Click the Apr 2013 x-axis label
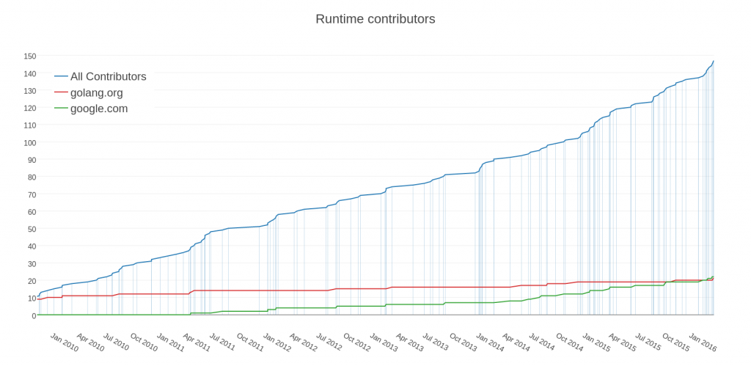751x366 pixels. point(409,343)
